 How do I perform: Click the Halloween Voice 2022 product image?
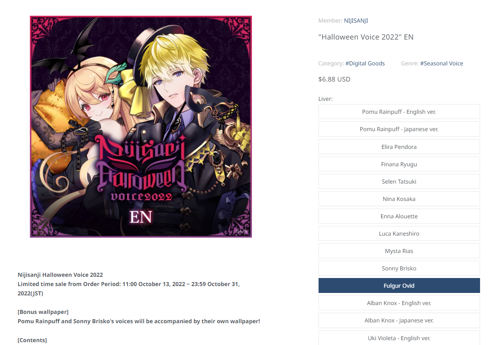tap(141, 127)
